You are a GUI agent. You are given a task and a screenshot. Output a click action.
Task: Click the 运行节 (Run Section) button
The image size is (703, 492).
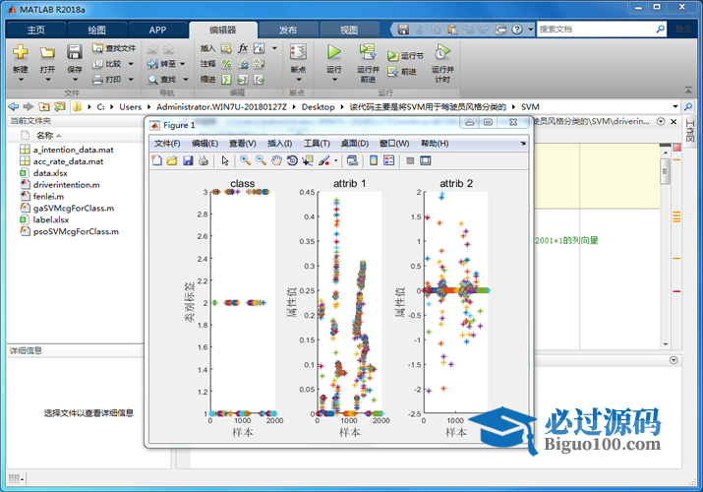[405, 56]
